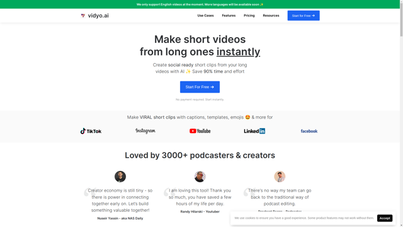Click the header Start for Free button

click(x=304, y=16)
